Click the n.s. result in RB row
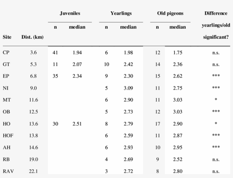This screenshot has width=233, height=178. (216, 159)
